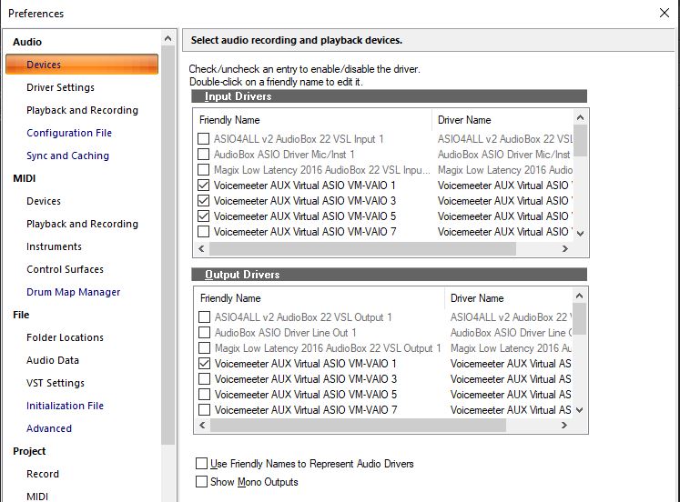The image size is (680, 502).
Task: Click the Audio section heading
Action: pos(27,42)
